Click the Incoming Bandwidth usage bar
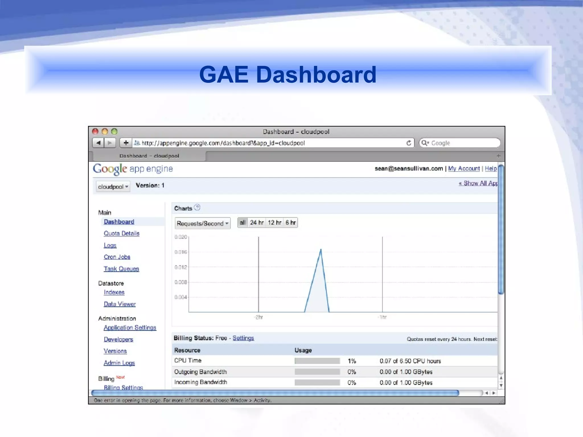The image size is (583, 437). [317, 383]
